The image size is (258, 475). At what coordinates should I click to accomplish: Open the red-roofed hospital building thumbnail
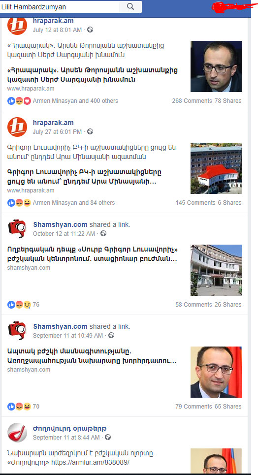point(216,168)
